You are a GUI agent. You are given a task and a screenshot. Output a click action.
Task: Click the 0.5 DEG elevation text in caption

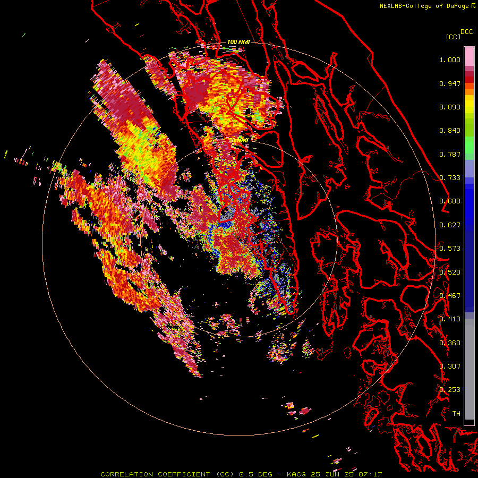pyautogui.click(x=255, y=474)
